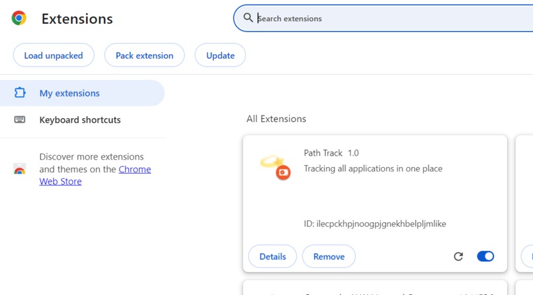Click 'Tracking all applications in one place' text
This screenshot has height=295, width=533.
pyautogui.click(x=373, y=168)
